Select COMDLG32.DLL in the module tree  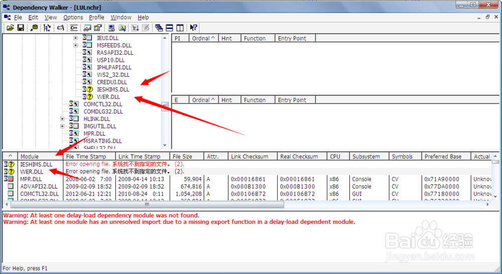pos(103,111)
